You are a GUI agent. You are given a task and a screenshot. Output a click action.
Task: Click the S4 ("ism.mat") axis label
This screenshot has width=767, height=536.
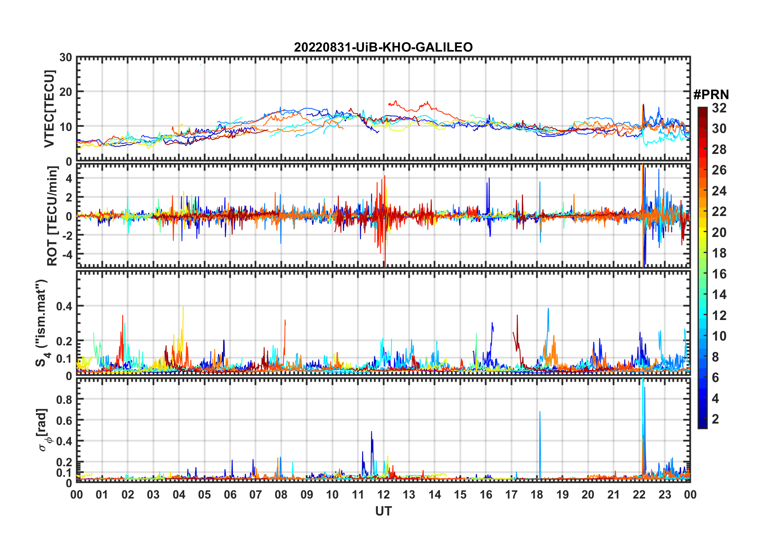42,323
